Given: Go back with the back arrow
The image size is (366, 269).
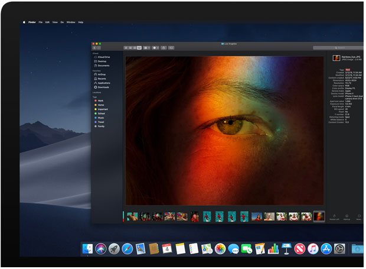Looking at the screenshot, I should 94,48.
